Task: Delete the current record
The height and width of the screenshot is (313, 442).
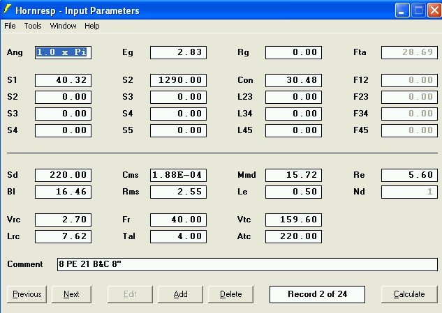Action: click(x=231, y=294)
